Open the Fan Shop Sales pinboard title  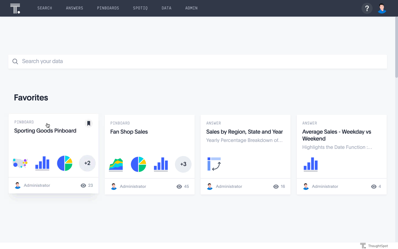tap(129, 132)
